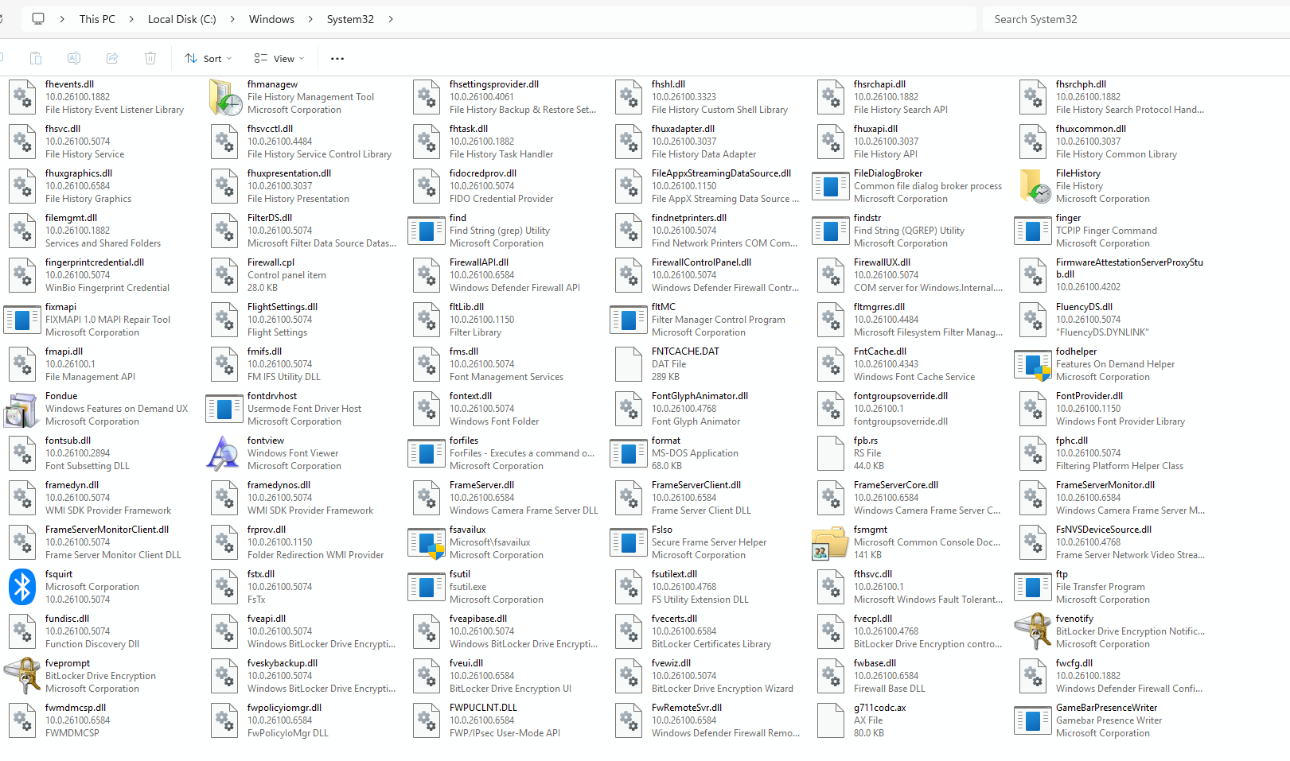Open the Sort dropdown

tap(209, 58)
